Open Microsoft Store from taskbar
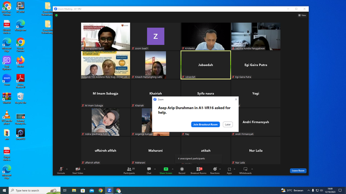 coord(83,190)
